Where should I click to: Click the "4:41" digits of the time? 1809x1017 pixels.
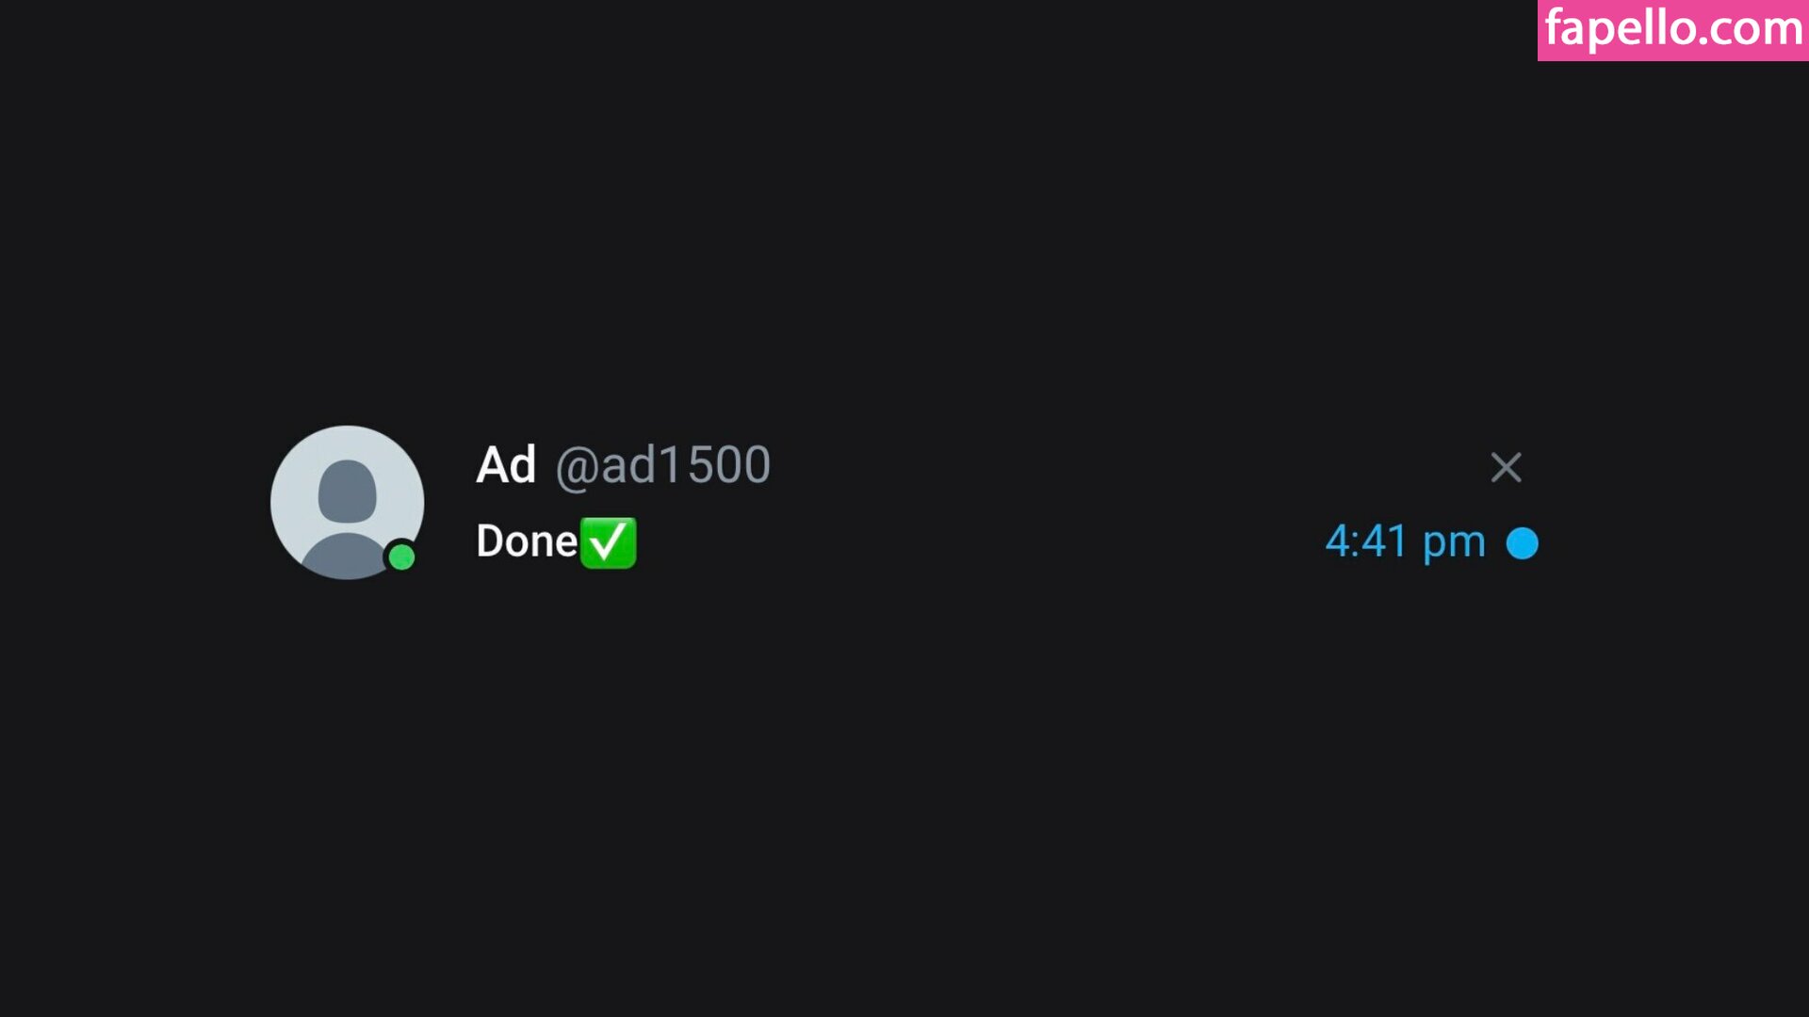pyautogui.click(x=1366, y=542)
